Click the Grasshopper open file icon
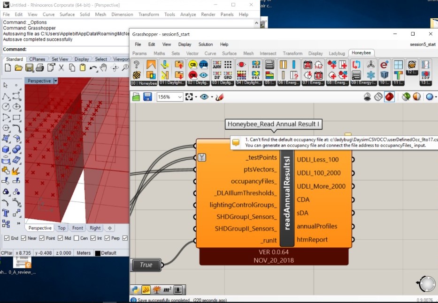 point(136,97)
